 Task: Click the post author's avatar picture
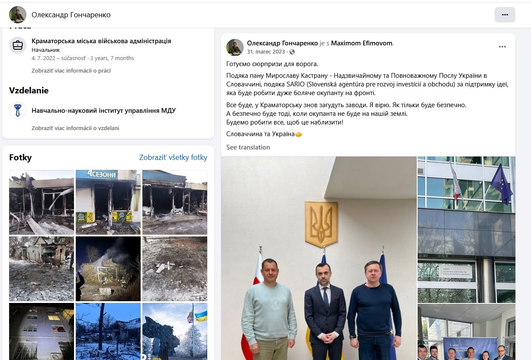click(235, 47)
